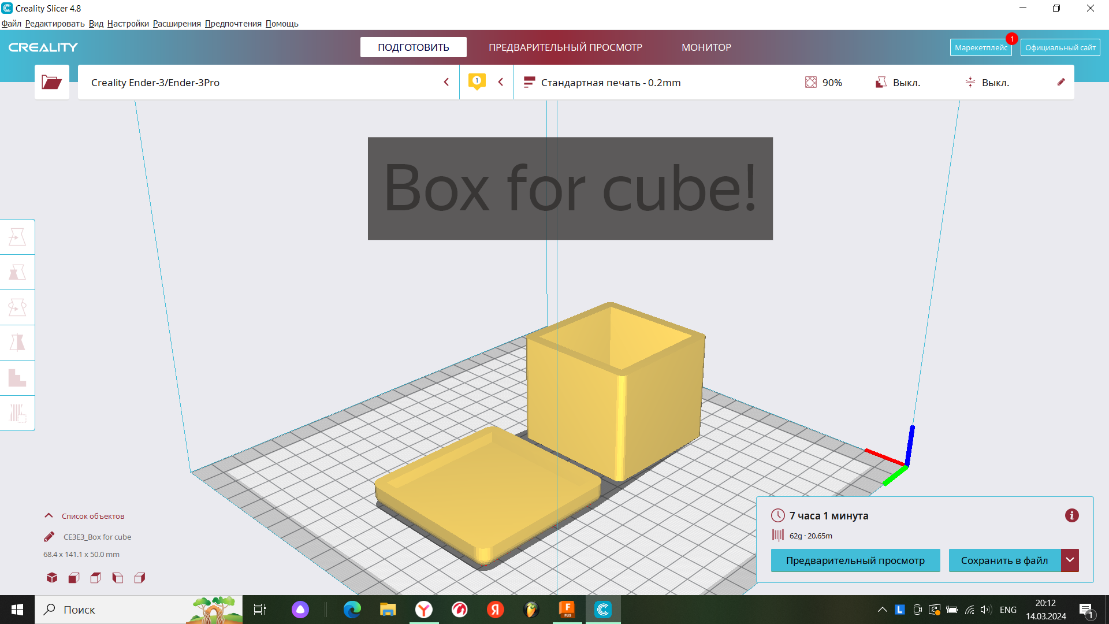Collapse the Список объектов panel

[48, 515]
